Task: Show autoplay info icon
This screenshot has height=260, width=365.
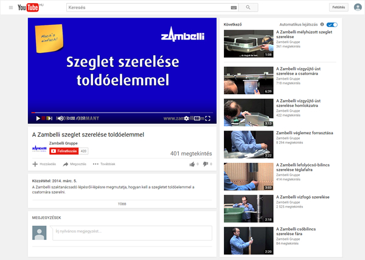Action: [322, 24]
